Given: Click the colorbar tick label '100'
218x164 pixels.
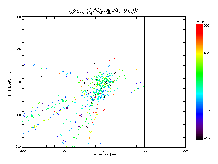Looking at the screenshot, I should click(x=206, y=53).
